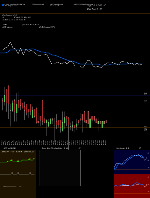The width and height of the screenshot is (150, 198).
Task: Click the peak of the white price line
Action: [10, 42]
